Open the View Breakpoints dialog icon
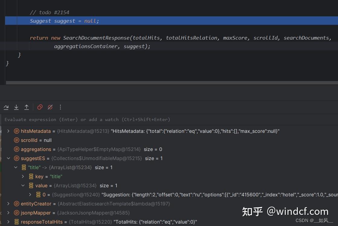Screen dimensions: 338x226 40,107
